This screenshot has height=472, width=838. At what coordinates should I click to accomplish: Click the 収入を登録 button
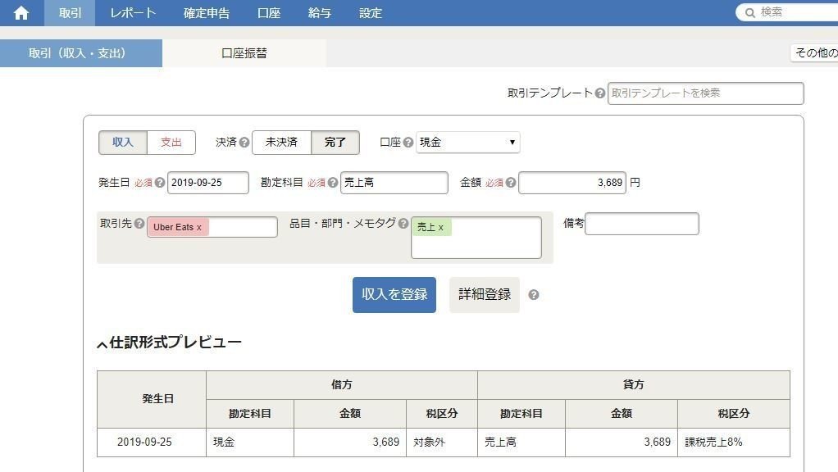[x=394, y=294]
